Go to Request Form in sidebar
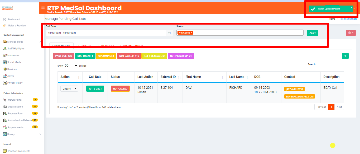Image resolution: width=360 pixels, height=154 pixels. 16,114
